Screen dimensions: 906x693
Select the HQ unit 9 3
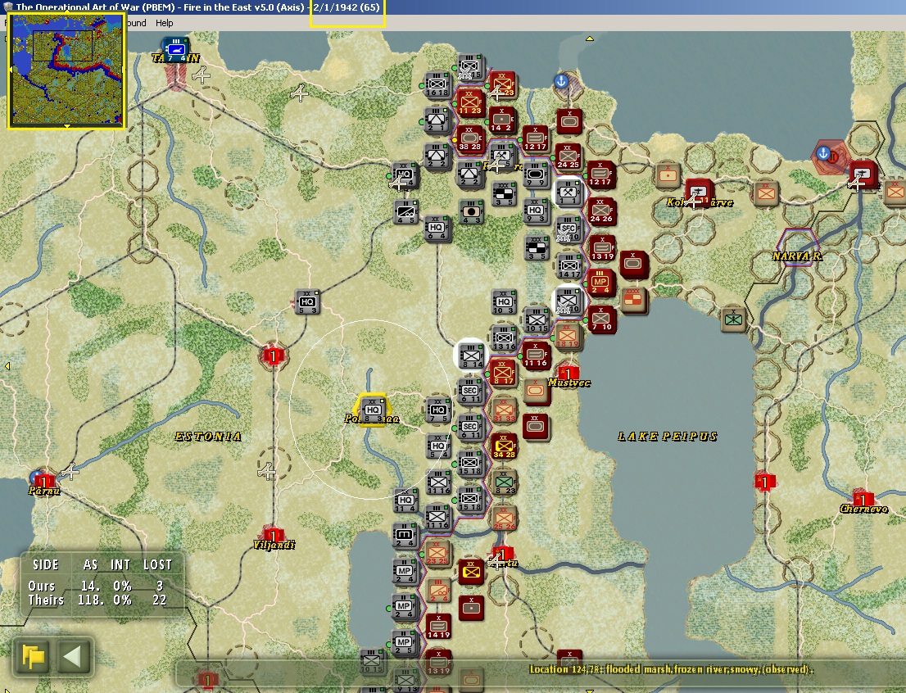pos(536,211)
